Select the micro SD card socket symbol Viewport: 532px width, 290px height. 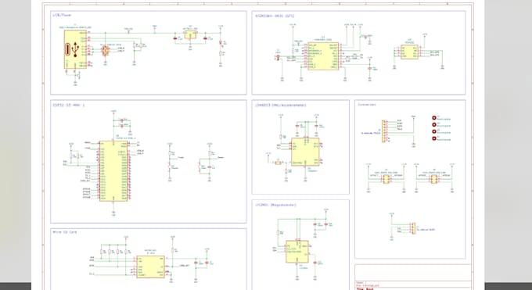pyautogui.click(x=150, y=267)
